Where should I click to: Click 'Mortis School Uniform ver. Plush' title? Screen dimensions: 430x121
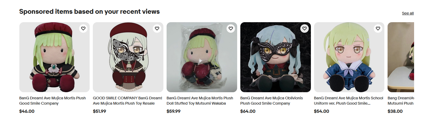348,101
